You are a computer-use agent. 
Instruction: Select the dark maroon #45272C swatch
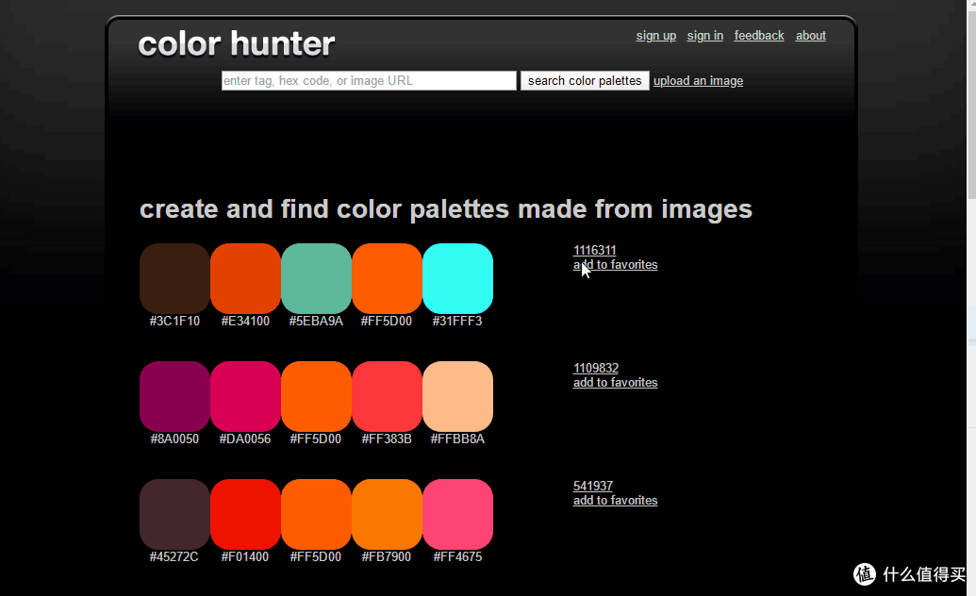pyautogui.click(x=174, y=514)
